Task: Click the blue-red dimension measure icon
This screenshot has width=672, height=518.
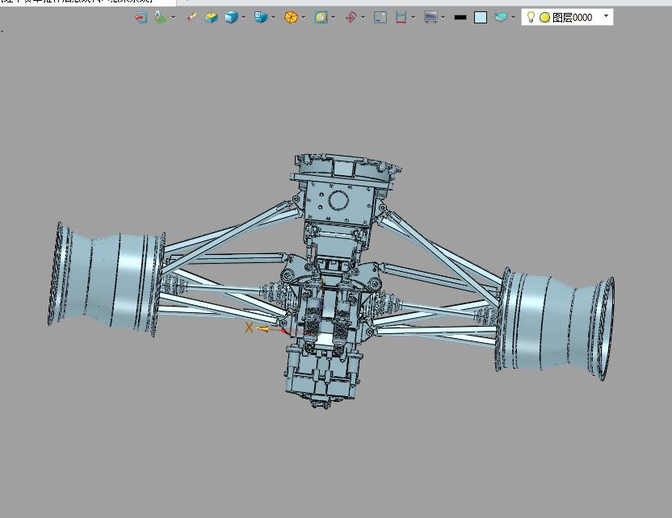Action: (401, 18)
